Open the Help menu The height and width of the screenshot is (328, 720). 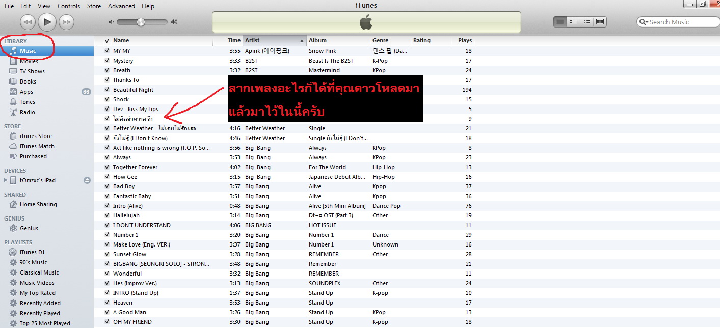click(148, 6)
